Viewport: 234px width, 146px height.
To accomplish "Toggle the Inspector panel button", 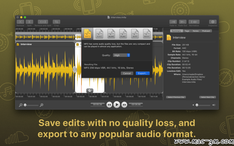I will [213, 22].
